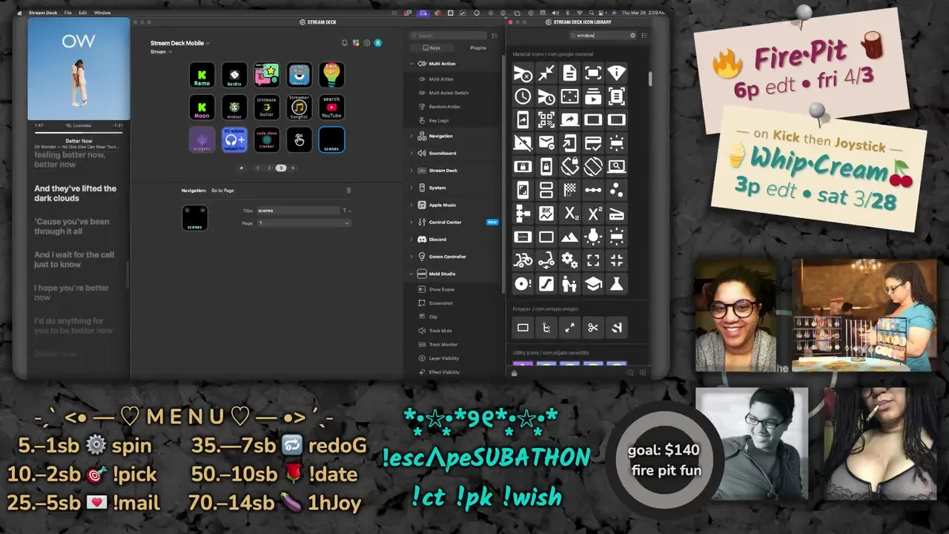Expand the Apple Music category
Image resolution: width=949 pixels, height=534 pixels.
411,205
